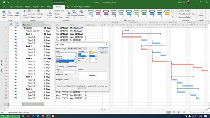210x118 pixels.
Task: Open Duration column filter arrow
Action: 54,25
